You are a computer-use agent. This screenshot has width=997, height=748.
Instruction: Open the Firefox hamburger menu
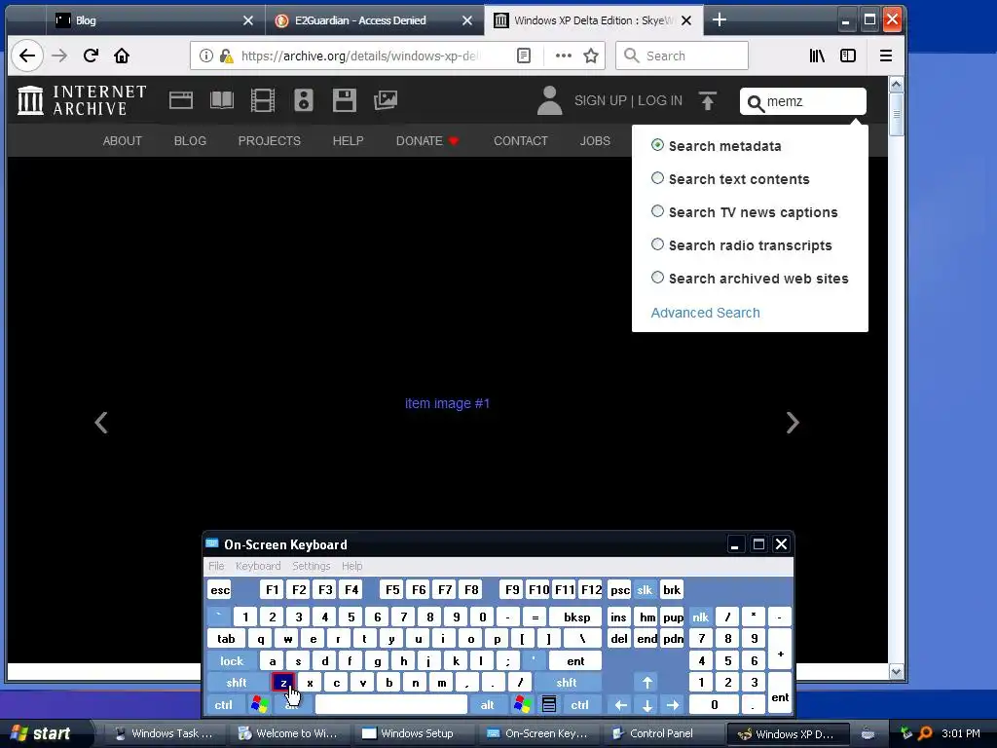(x=886, y=56)
